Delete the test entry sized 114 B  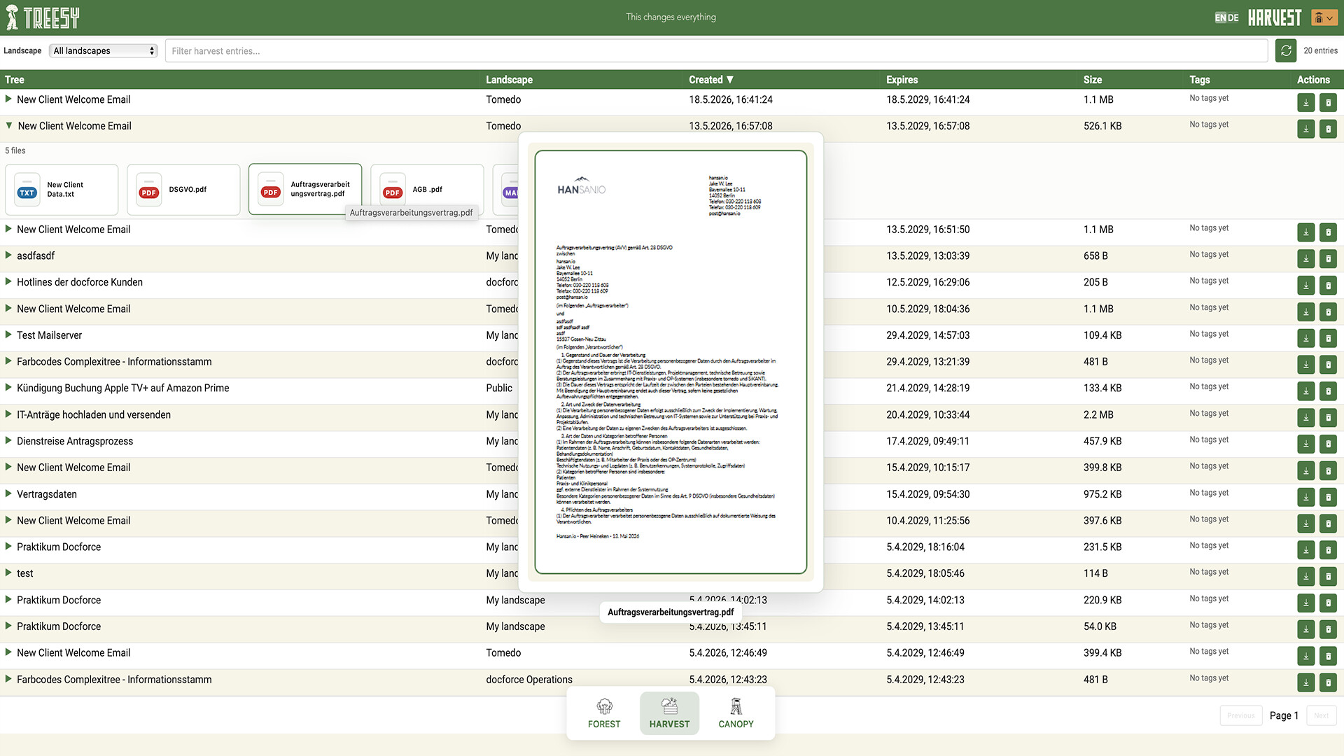click(x=1328, y=577)
